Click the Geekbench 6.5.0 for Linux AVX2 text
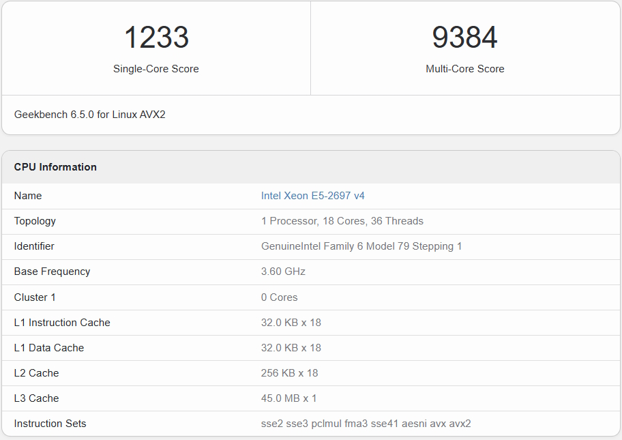 click(89, 115)
